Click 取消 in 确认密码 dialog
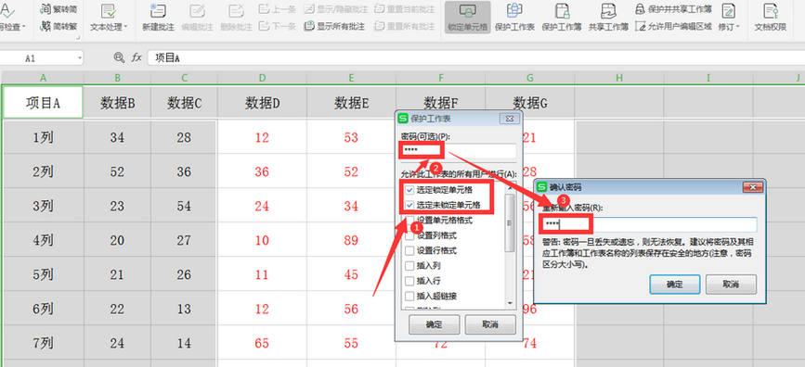 pos(731,284)
